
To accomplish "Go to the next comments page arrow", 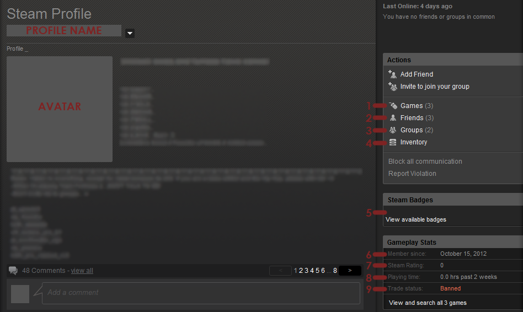I will coord(350,270).
